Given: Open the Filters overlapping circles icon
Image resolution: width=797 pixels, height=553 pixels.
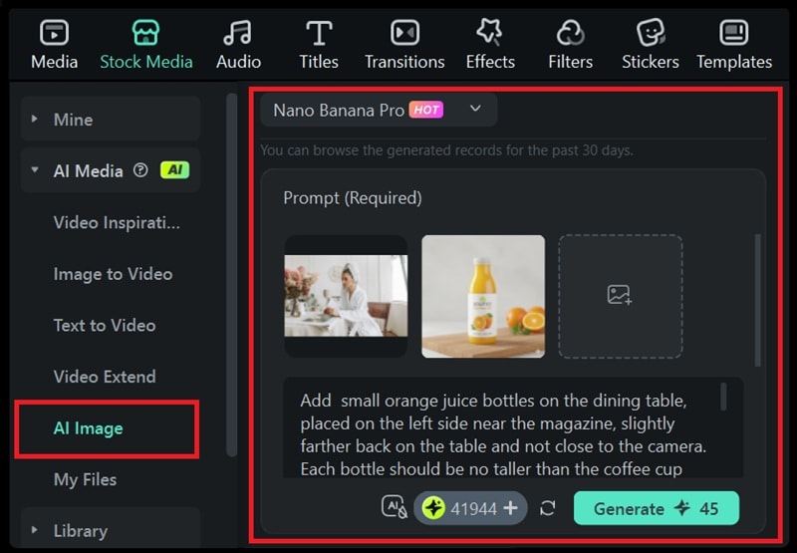Looking at the screenshot, I should point(570,33).
